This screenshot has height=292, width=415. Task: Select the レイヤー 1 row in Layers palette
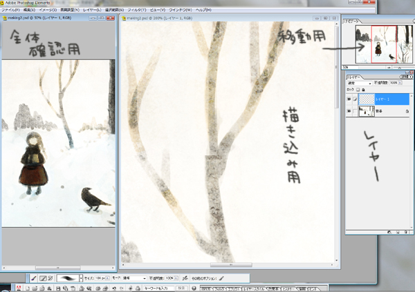[378, 99]
